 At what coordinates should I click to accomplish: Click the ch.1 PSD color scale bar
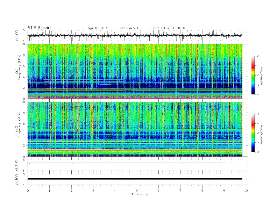coord(253,75)
